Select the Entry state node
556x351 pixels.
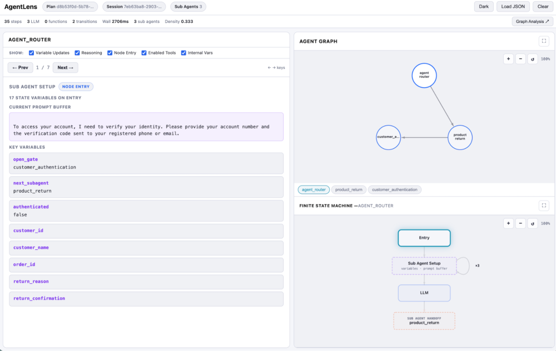[x=424, y=238]
